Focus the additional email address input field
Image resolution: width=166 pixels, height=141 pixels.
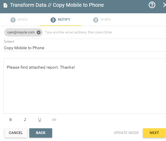click(105, 32)
